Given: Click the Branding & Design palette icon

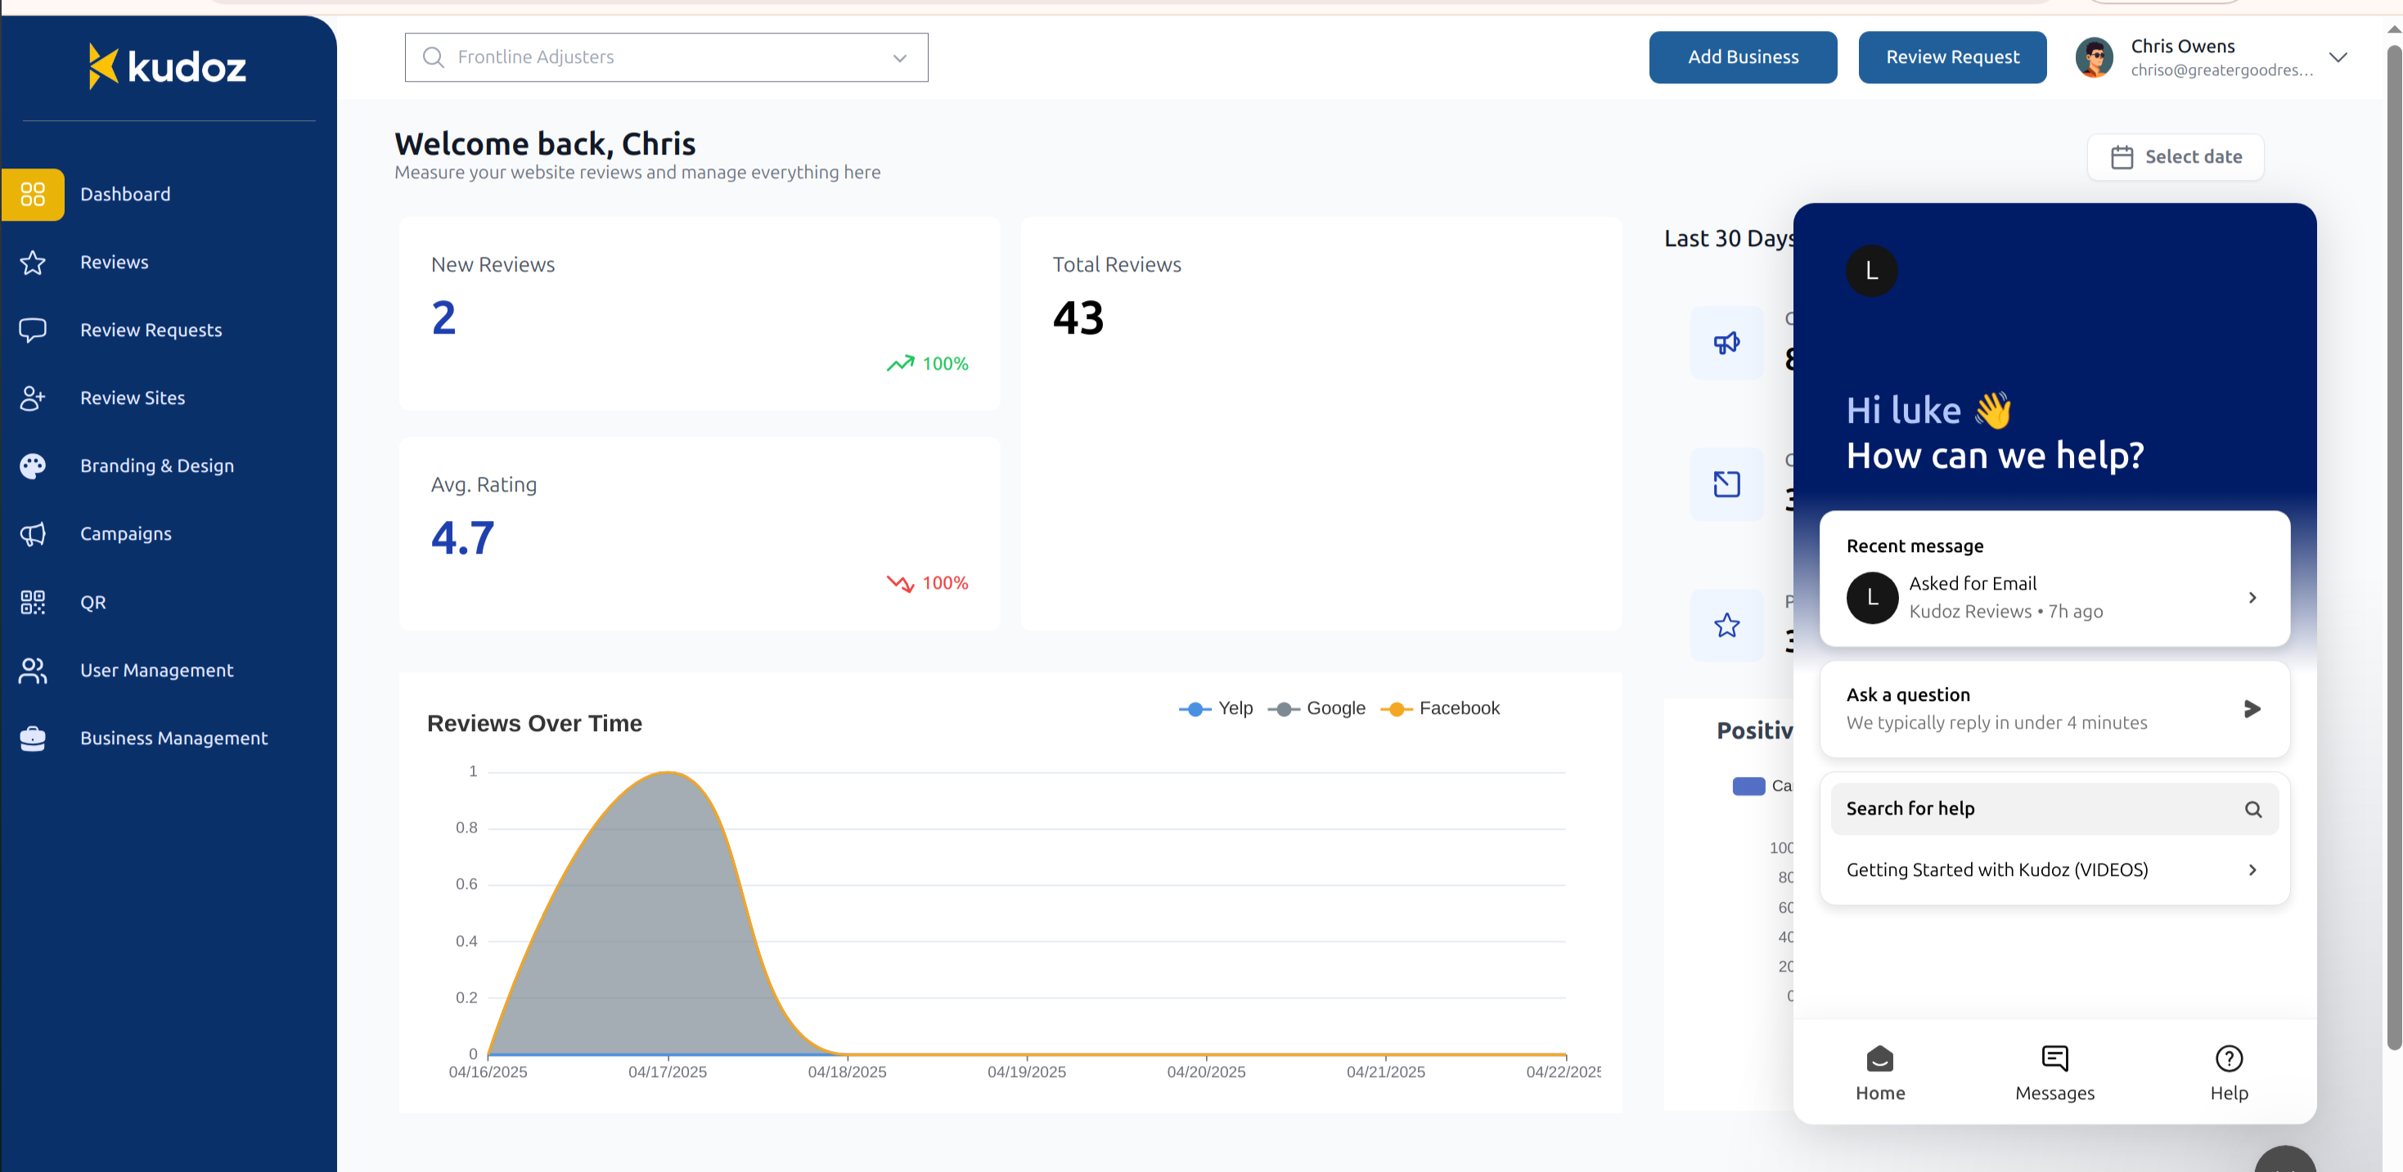Looking at the screenshot, I should [33, 466].
